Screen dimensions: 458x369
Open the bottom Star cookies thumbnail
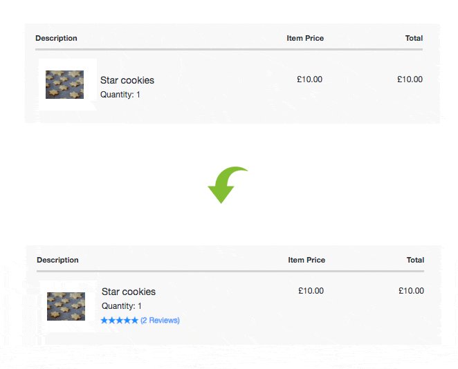point(66,306)
